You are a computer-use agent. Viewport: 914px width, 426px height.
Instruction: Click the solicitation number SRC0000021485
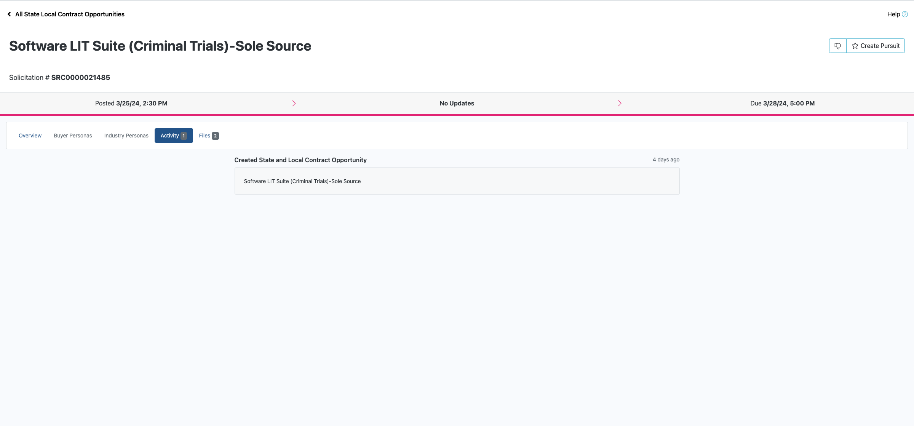point(80,77)
